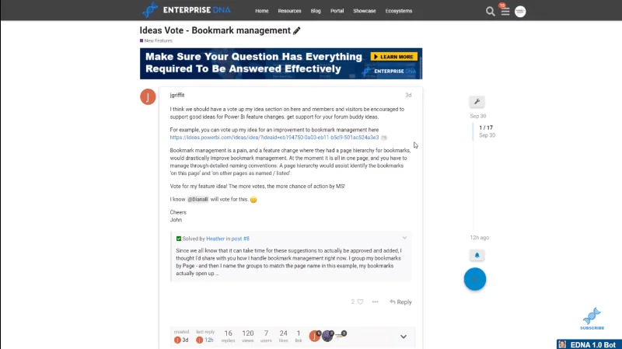Viewport: 622px width, 349px height.
Task: Click the Enterprise DNA logo
Action: [186, 10]
